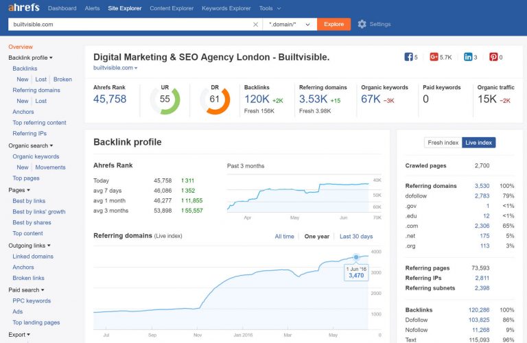
Task: Collapse the Pages sidebar section
Action: [x=19, y=190]
